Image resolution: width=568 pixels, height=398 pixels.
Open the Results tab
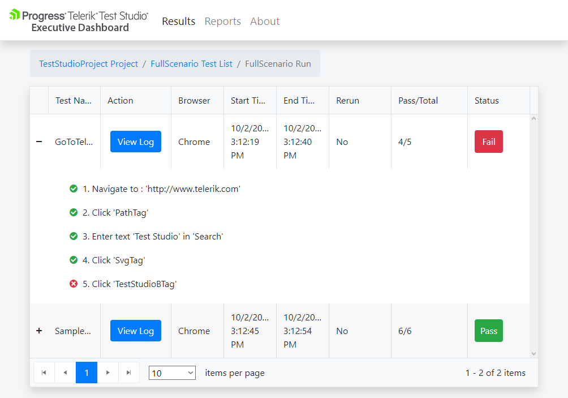179,22
